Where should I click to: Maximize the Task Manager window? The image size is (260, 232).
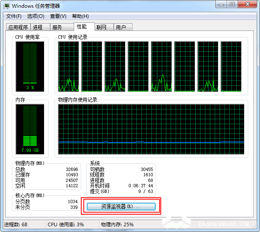tap(232, 4)
